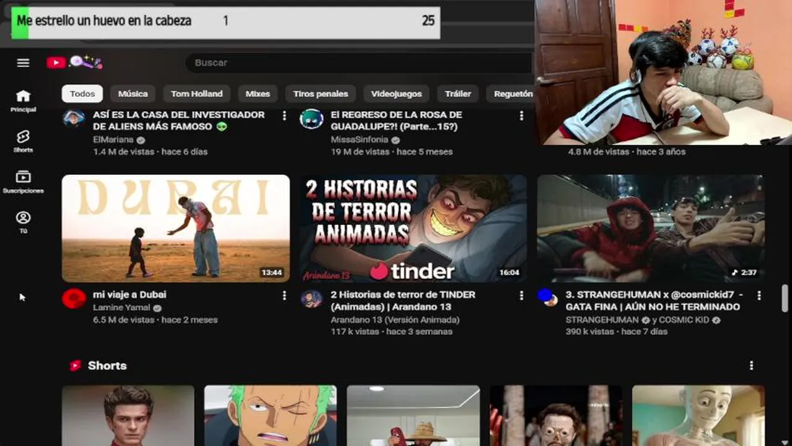The width and height of the screenshot is (792, 446).
Task: Open options for aliens investigator video
Action: click(x=284, y=115)
